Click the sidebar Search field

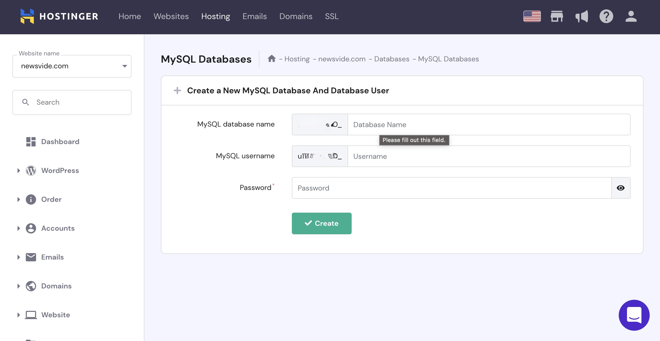[x=72, y=102]
